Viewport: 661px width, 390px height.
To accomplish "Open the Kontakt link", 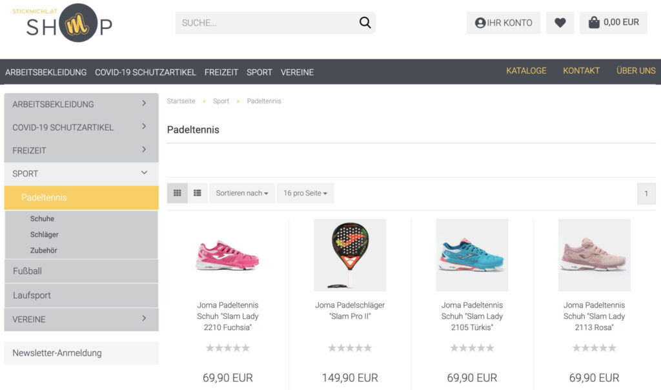I will pyautogui.click(x=582, y=71).
